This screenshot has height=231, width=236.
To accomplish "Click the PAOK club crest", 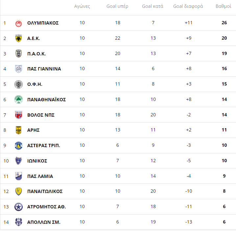I will coord(18,54).
